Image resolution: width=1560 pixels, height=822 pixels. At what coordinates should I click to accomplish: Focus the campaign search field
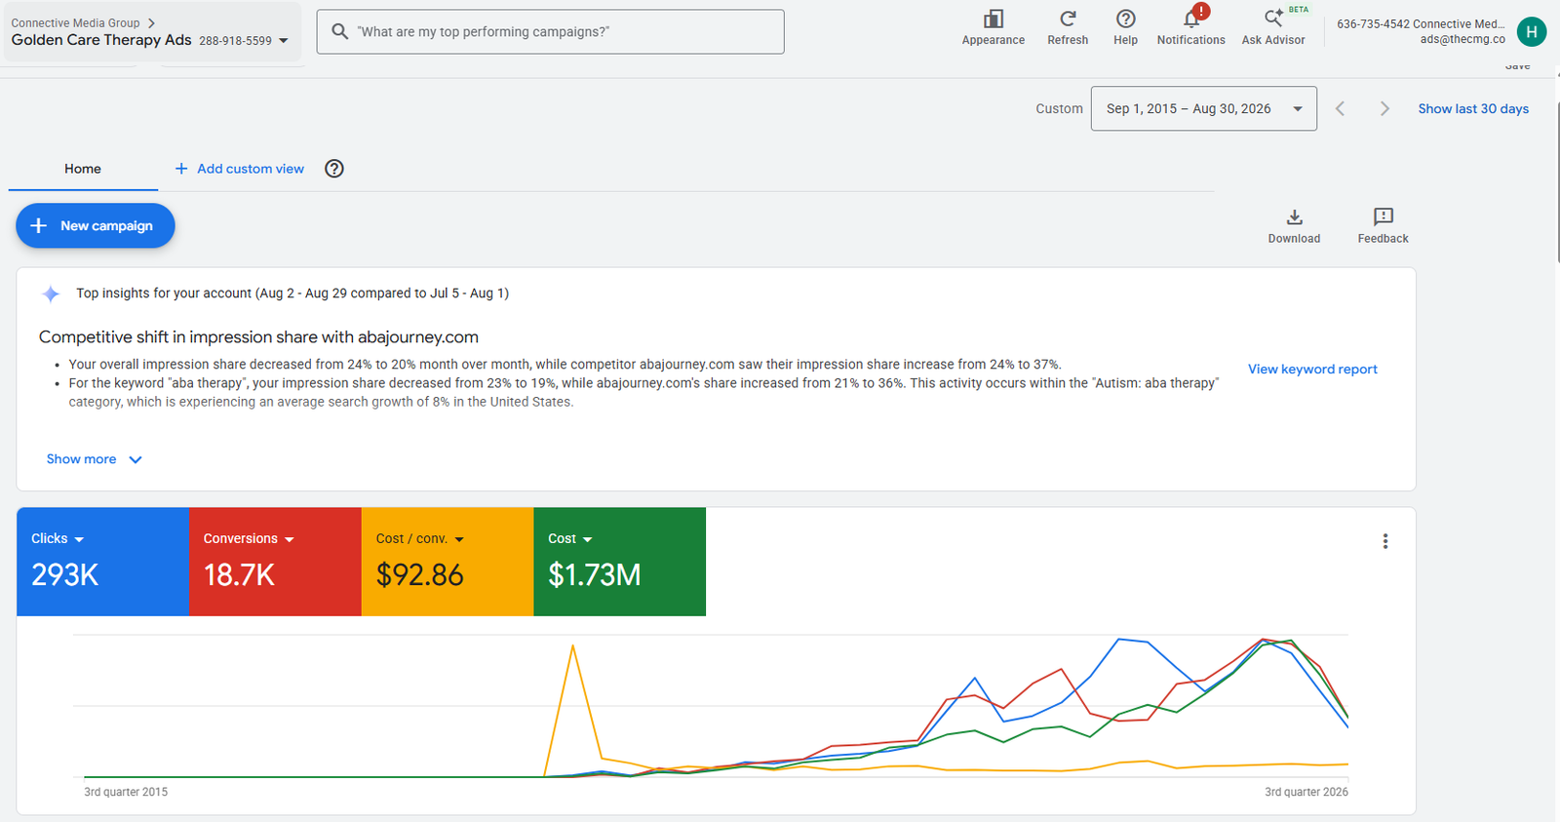click(550, 31)
